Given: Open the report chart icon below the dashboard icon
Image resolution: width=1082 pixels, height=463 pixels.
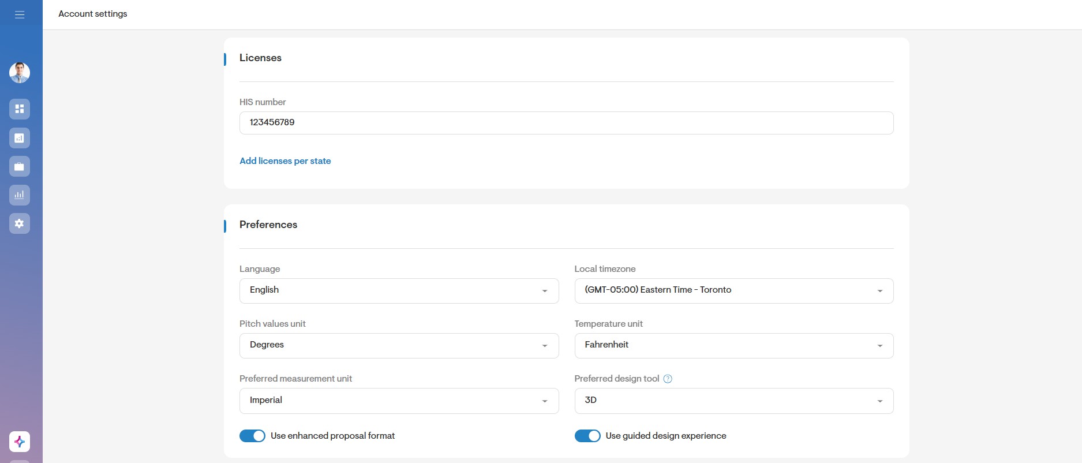Looking at the screenshot, I should click(20, 138).
